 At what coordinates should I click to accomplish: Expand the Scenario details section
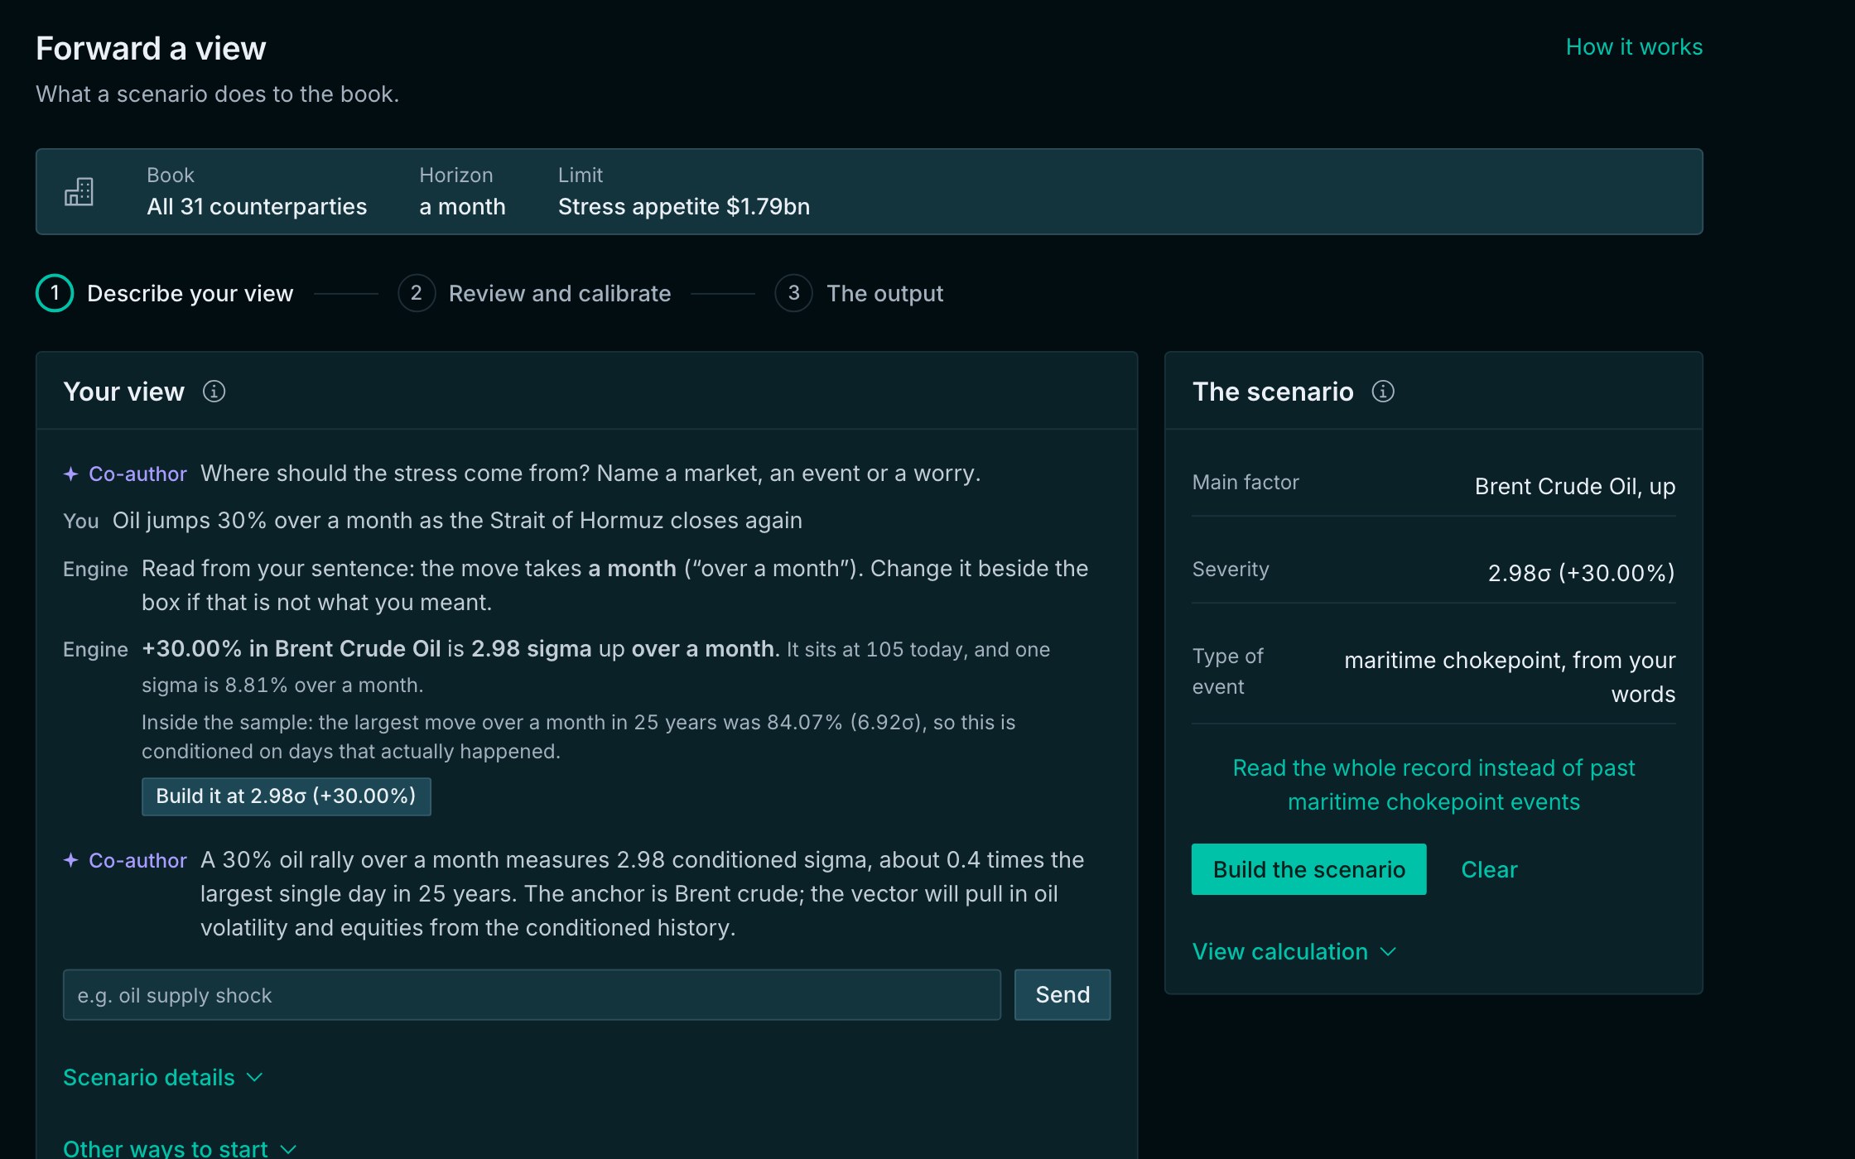pyautogui.click(x=163, y=1077)
